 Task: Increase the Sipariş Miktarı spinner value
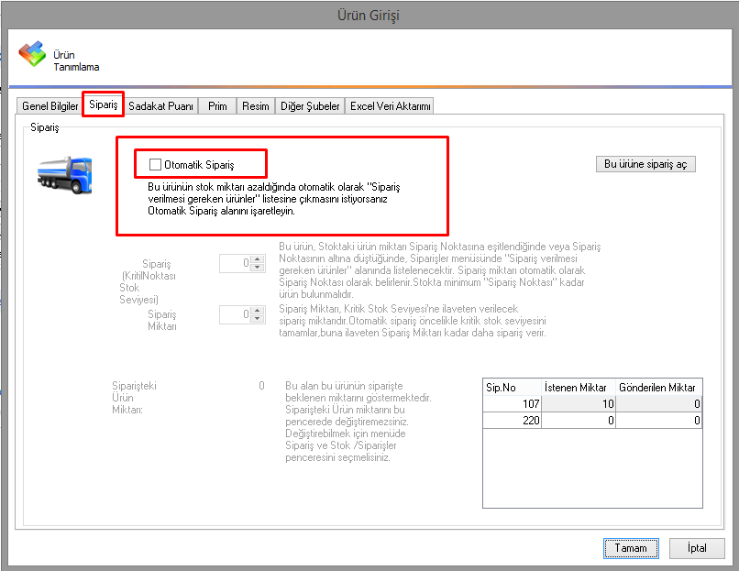(x=258, y=311)
